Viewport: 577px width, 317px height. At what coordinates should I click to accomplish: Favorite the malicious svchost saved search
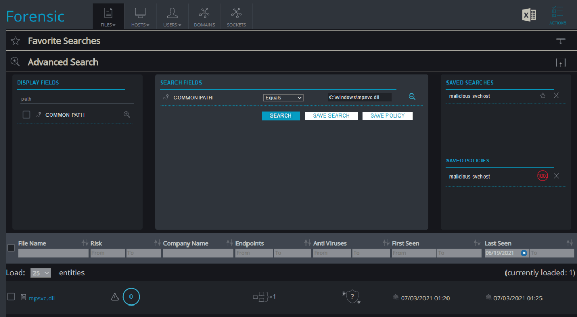click(543, 96)
